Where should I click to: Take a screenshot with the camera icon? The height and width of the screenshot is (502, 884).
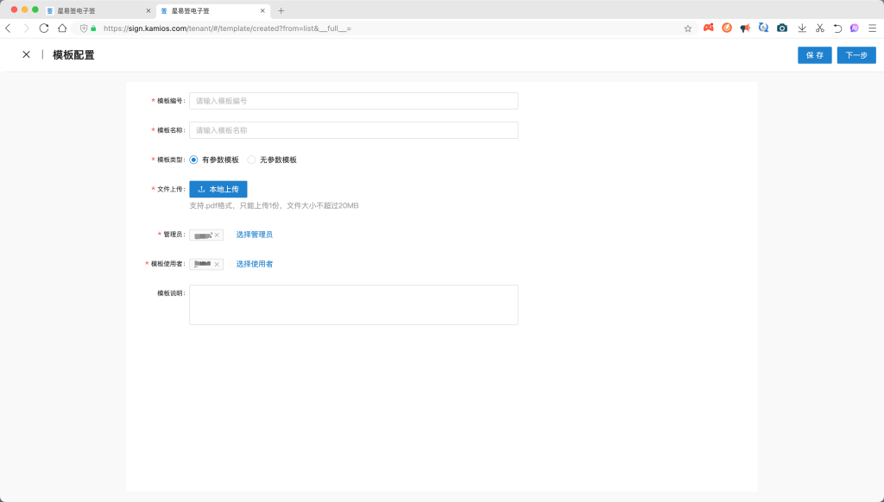[782, 28]
